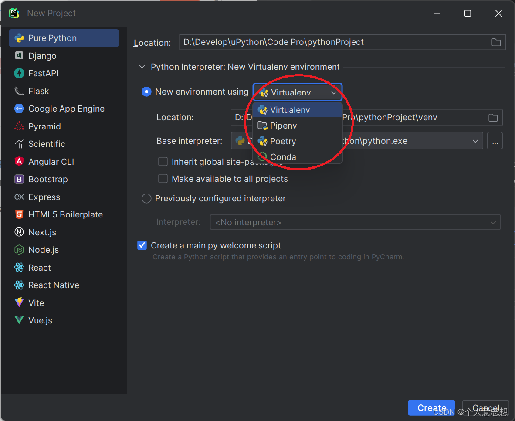Screen dimensions: 515x421
Task: Enable Inherit global site-packages checkbox
Action: 163,162
